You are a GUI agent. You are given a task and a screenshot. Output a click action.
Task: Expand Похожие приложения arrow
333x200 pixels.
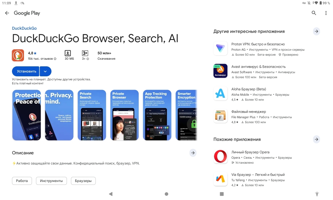(x=316, y=139)
